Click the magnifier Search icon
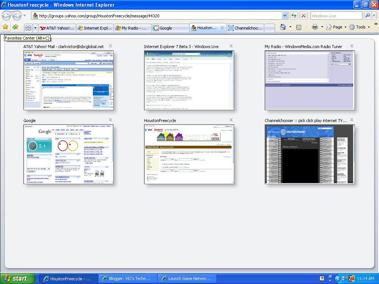Image resolution: width=379 pixels, height=284 pixels. [x=368, y=16]
